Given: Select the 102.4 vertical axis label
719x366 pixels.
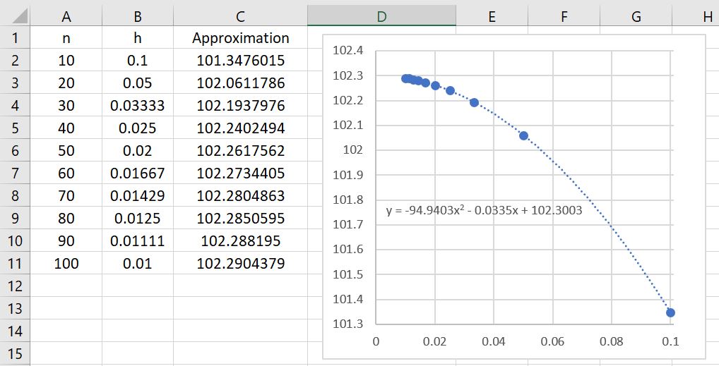Looking at the screenshot, I should pos(347,51).
